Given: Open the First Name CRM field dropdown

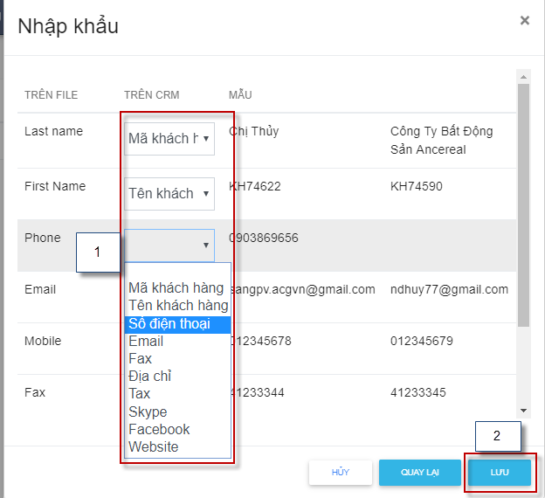Looking at the screenshot, I should (169, 194).
